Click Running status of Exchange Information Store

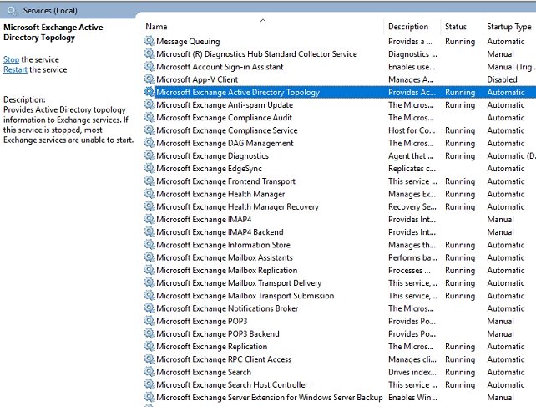460,245
